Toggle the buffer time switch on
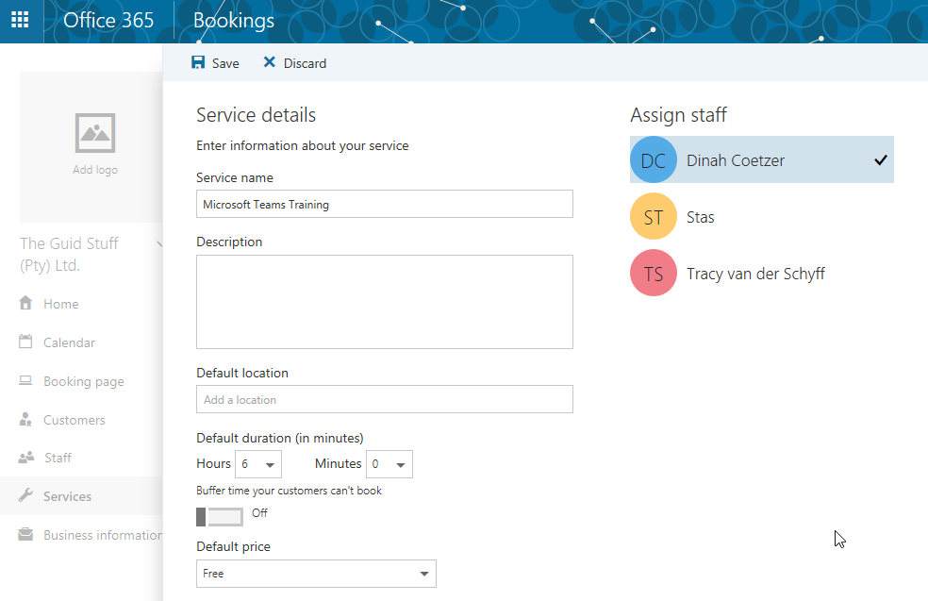The height and width of the screenshot is (601, 928). tap(220, 516)
